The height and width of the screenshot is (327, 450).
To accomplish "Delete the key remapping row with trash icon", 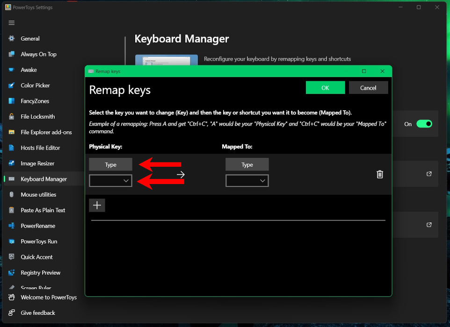I will 379,174.
